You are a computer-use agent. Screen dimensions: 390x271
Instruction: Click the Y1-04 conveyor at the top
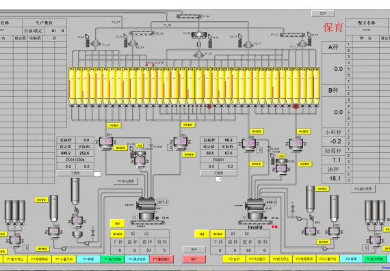[x=189, y=16]
